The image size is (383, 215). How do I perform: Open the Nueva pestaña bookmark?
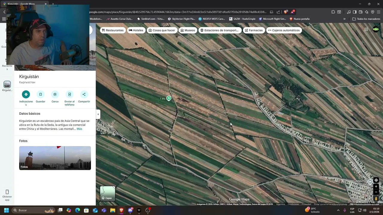tap(299, 19)
